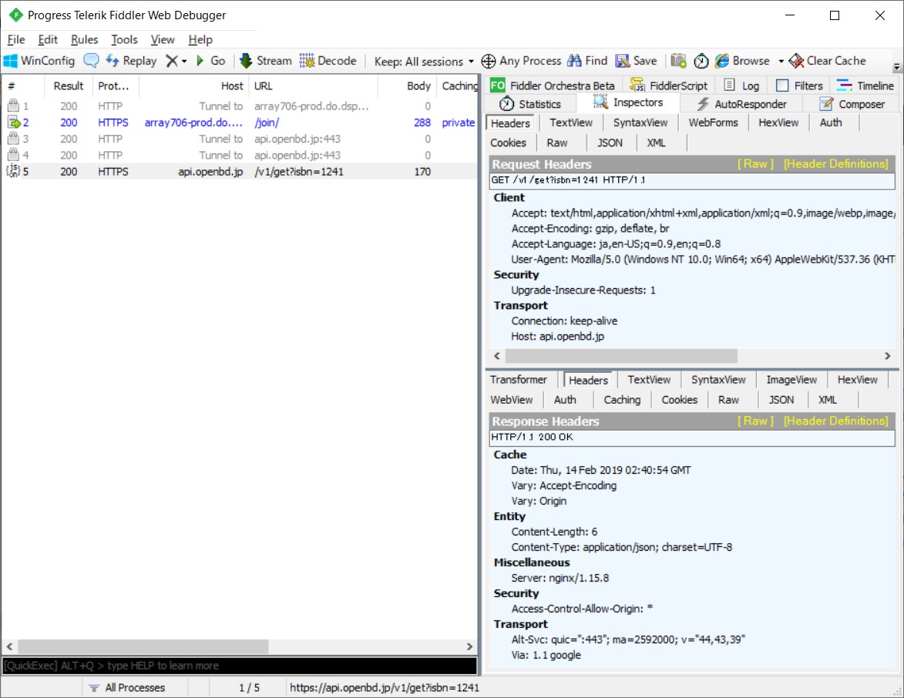This screenshot has height=698, width=904.
Task: Click the camera screenshot icon
Action: (x=678, y=61)
